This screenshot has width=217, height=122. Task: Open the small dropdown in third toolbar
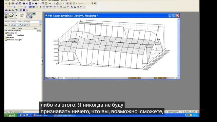pos(29,10)
